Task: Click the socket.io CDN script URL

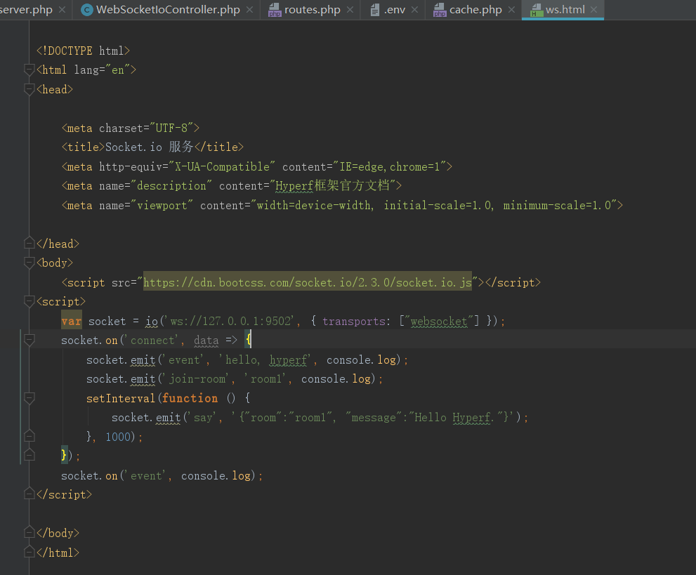Action: click(x=307, y=282)
